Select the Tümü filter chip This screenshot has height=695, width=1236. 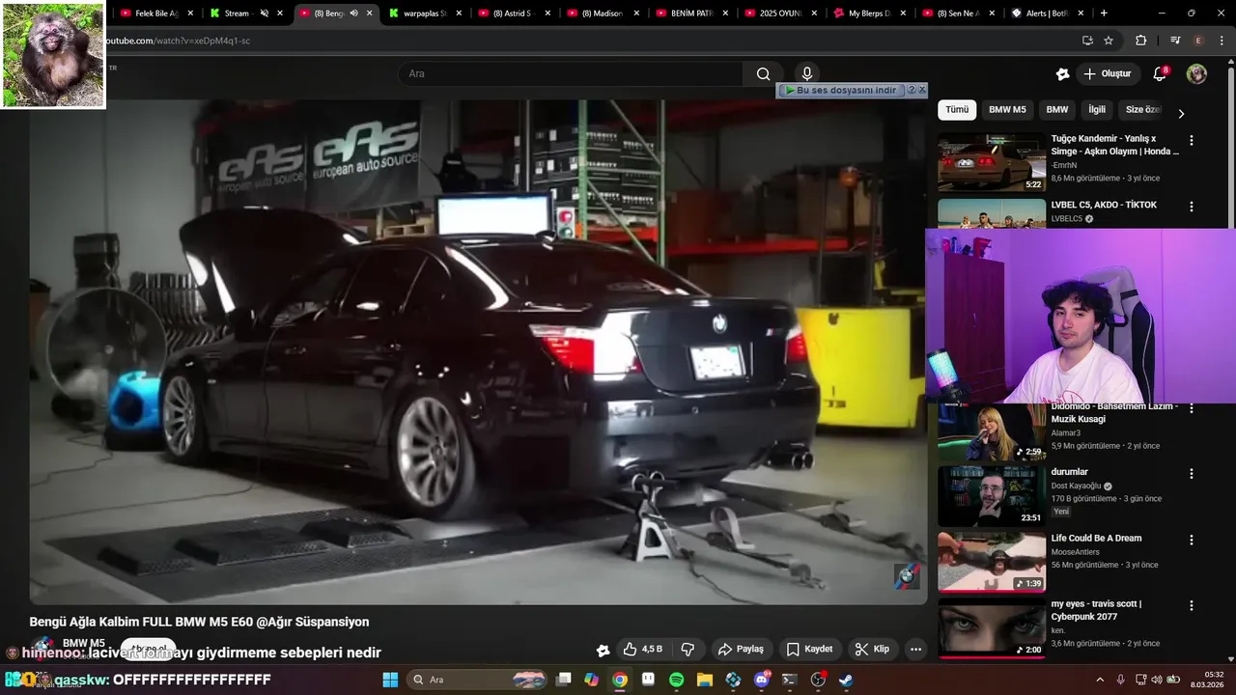click(x=957, y=109)
